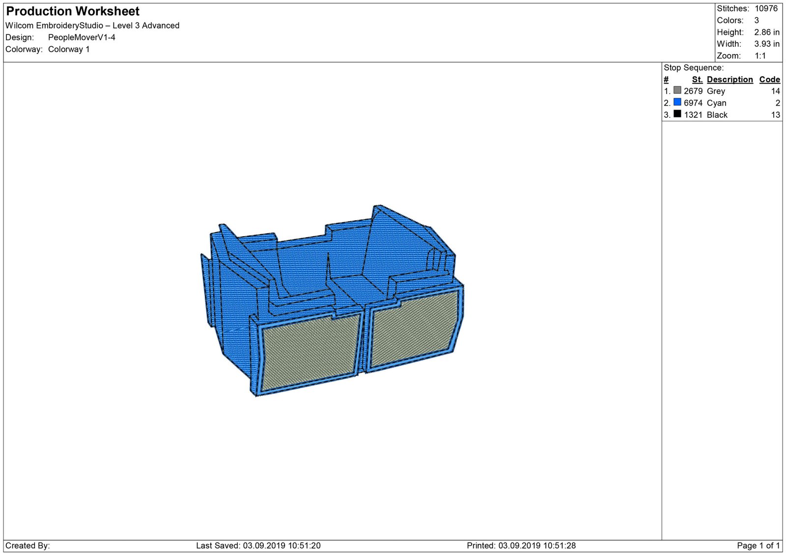Click the PeopleMover embroidery design preview
The image size is (786, 553).
[333, 301]
